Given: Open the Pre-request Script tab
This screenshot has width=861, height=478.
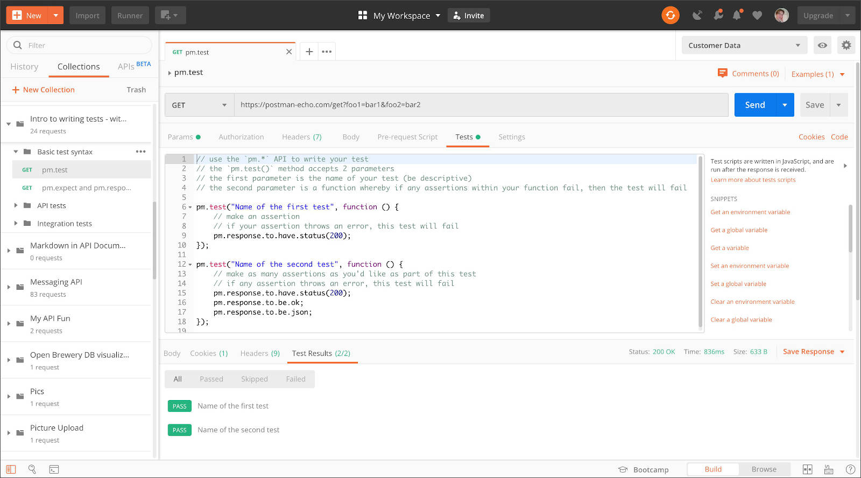Looking at the screenshot, I should click(x=407, y=137).
